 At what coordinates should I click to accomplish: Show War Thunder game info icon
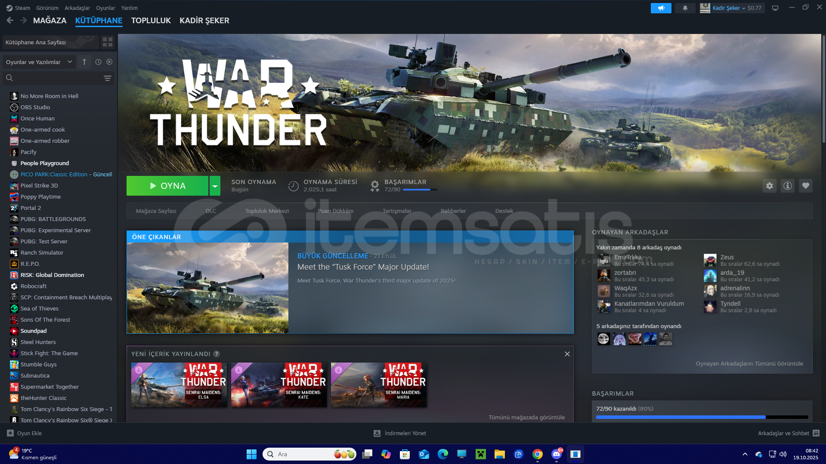[x=787, y=186]
